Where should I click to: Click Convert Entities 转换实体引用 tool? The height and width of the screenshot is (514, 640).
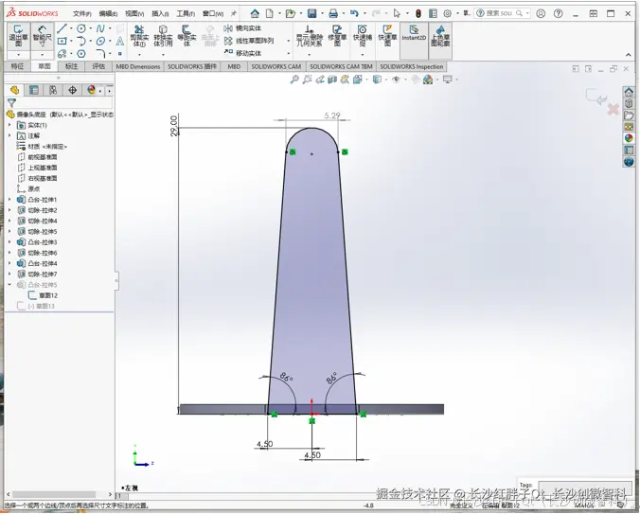coord(163,36)
